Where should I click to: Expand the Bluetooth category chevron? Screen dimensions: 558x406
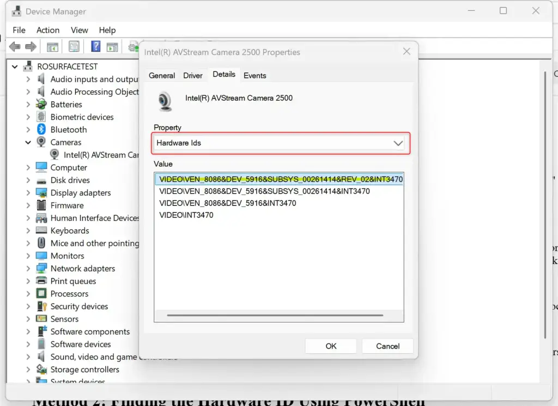pyautogui.click(x=28, y=130)
